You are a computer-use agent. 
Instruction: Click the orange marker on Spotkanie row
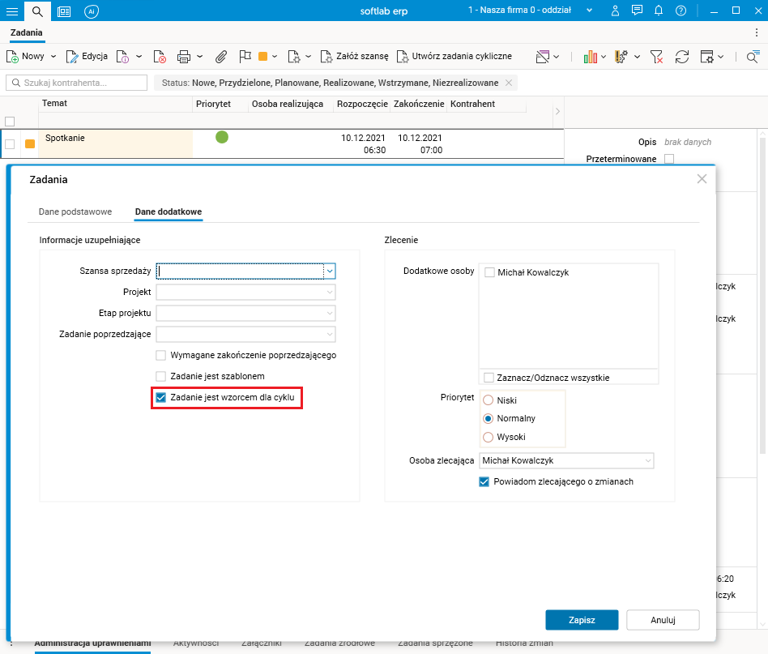coord(30,144)
